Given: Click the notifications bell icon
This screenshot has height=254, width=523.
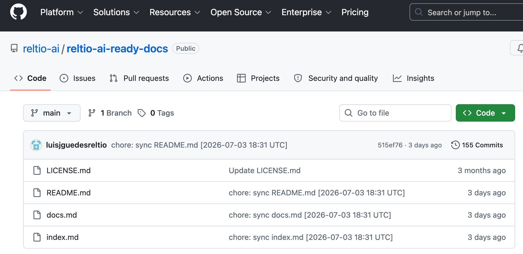Looking at the screenshot, I should 520,48.
